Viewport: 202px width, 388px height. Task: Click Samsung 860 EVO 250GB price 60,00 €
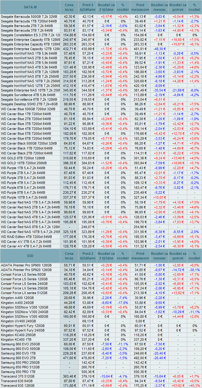(x=69, y=345)
